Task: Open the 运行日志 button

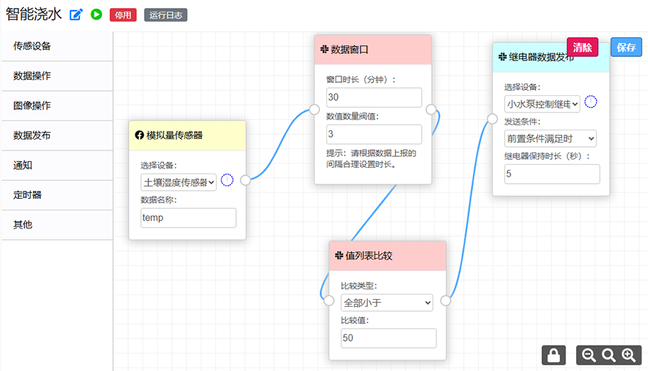Action: tap(166, 15)
